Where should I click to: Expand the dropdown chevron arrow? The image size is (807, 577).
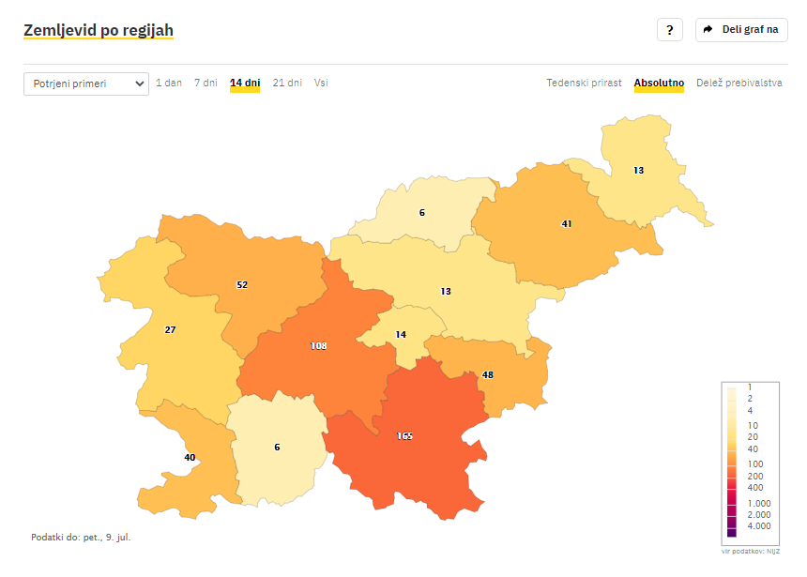tap(139, 84)
